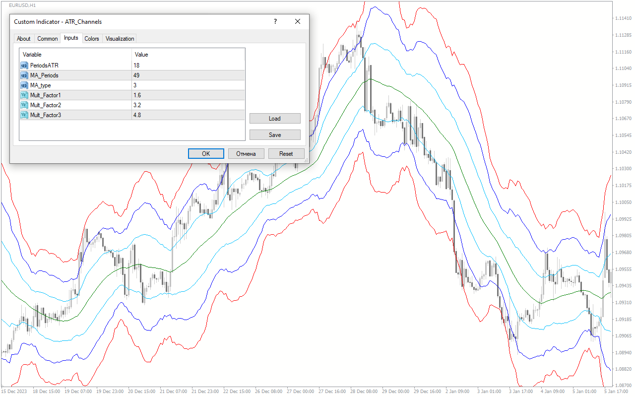Click the 15 Dec 2023 time label

[x=14, y=391]
